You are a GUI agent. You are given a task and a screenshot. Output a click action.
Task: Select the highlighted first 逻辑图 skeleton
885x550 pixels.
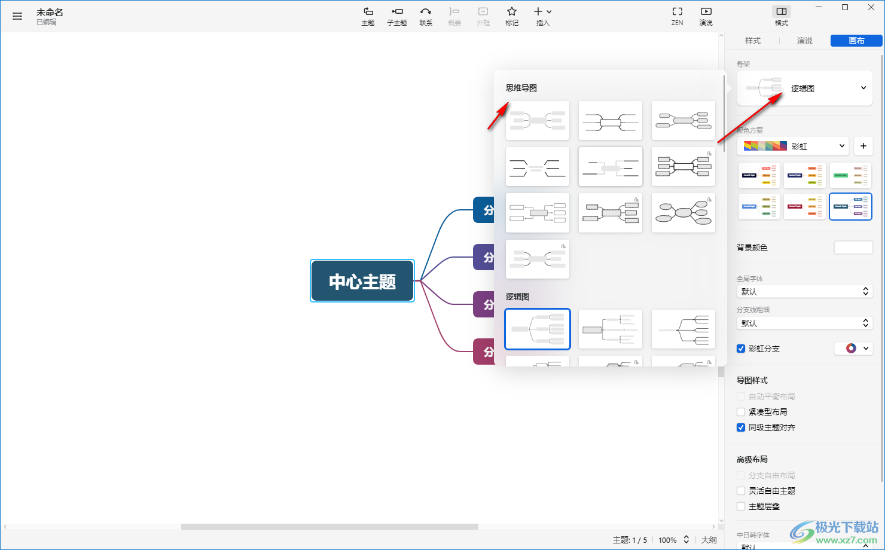(x=538, y=329)
